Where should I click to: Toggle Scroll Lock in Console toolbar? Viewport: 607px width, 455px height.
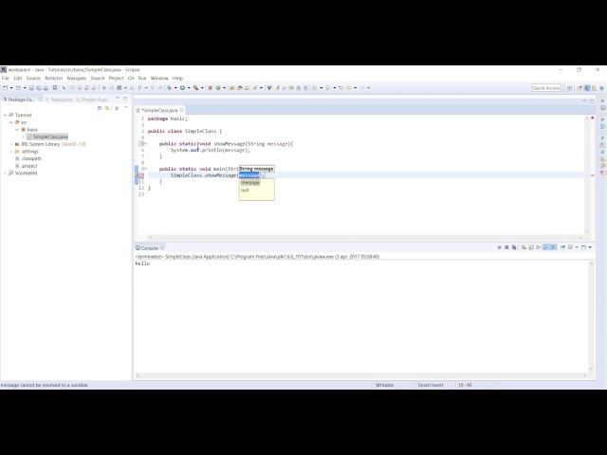click(x=531, y=247)
